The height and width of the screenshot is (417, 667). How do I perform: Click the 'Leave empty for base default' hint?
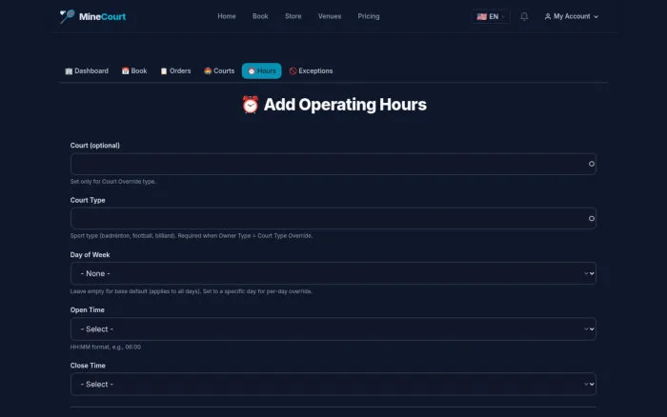point(191,291)
